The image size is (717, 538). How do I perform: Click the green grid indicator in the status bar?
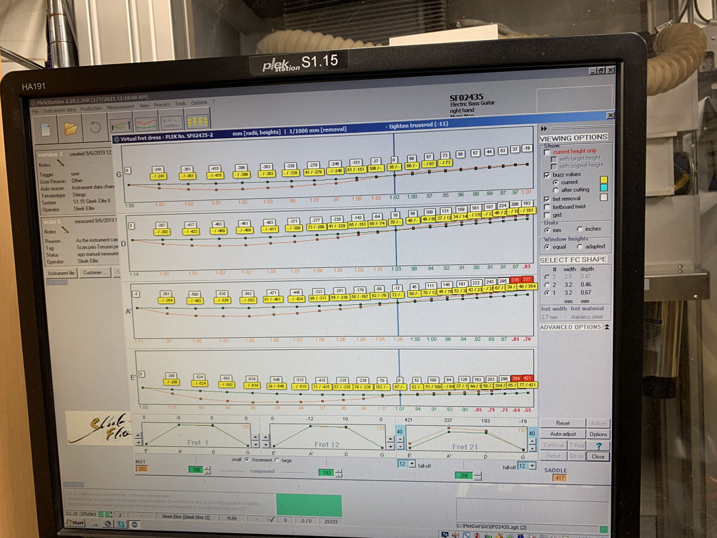click(105, 513)
